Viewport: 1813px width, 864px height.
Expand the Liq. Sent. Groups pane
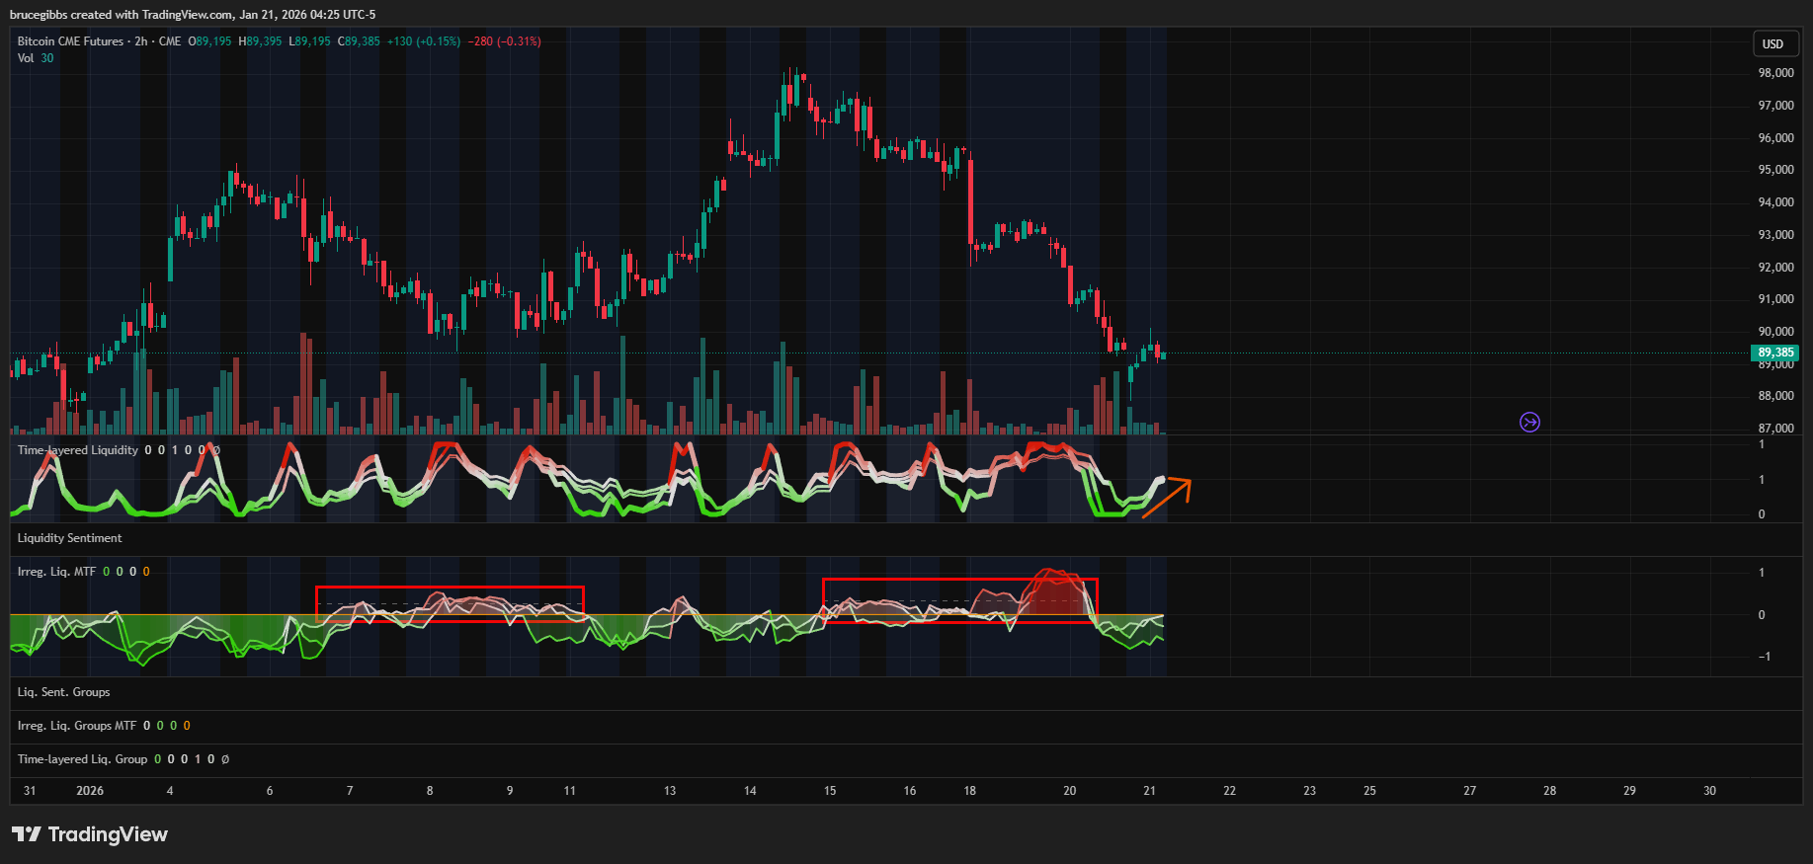[x=63, y=692]
